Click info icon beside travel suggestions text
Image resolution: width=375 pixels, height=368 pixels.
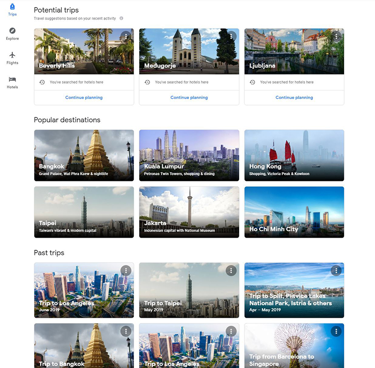(x=121, y=19)
